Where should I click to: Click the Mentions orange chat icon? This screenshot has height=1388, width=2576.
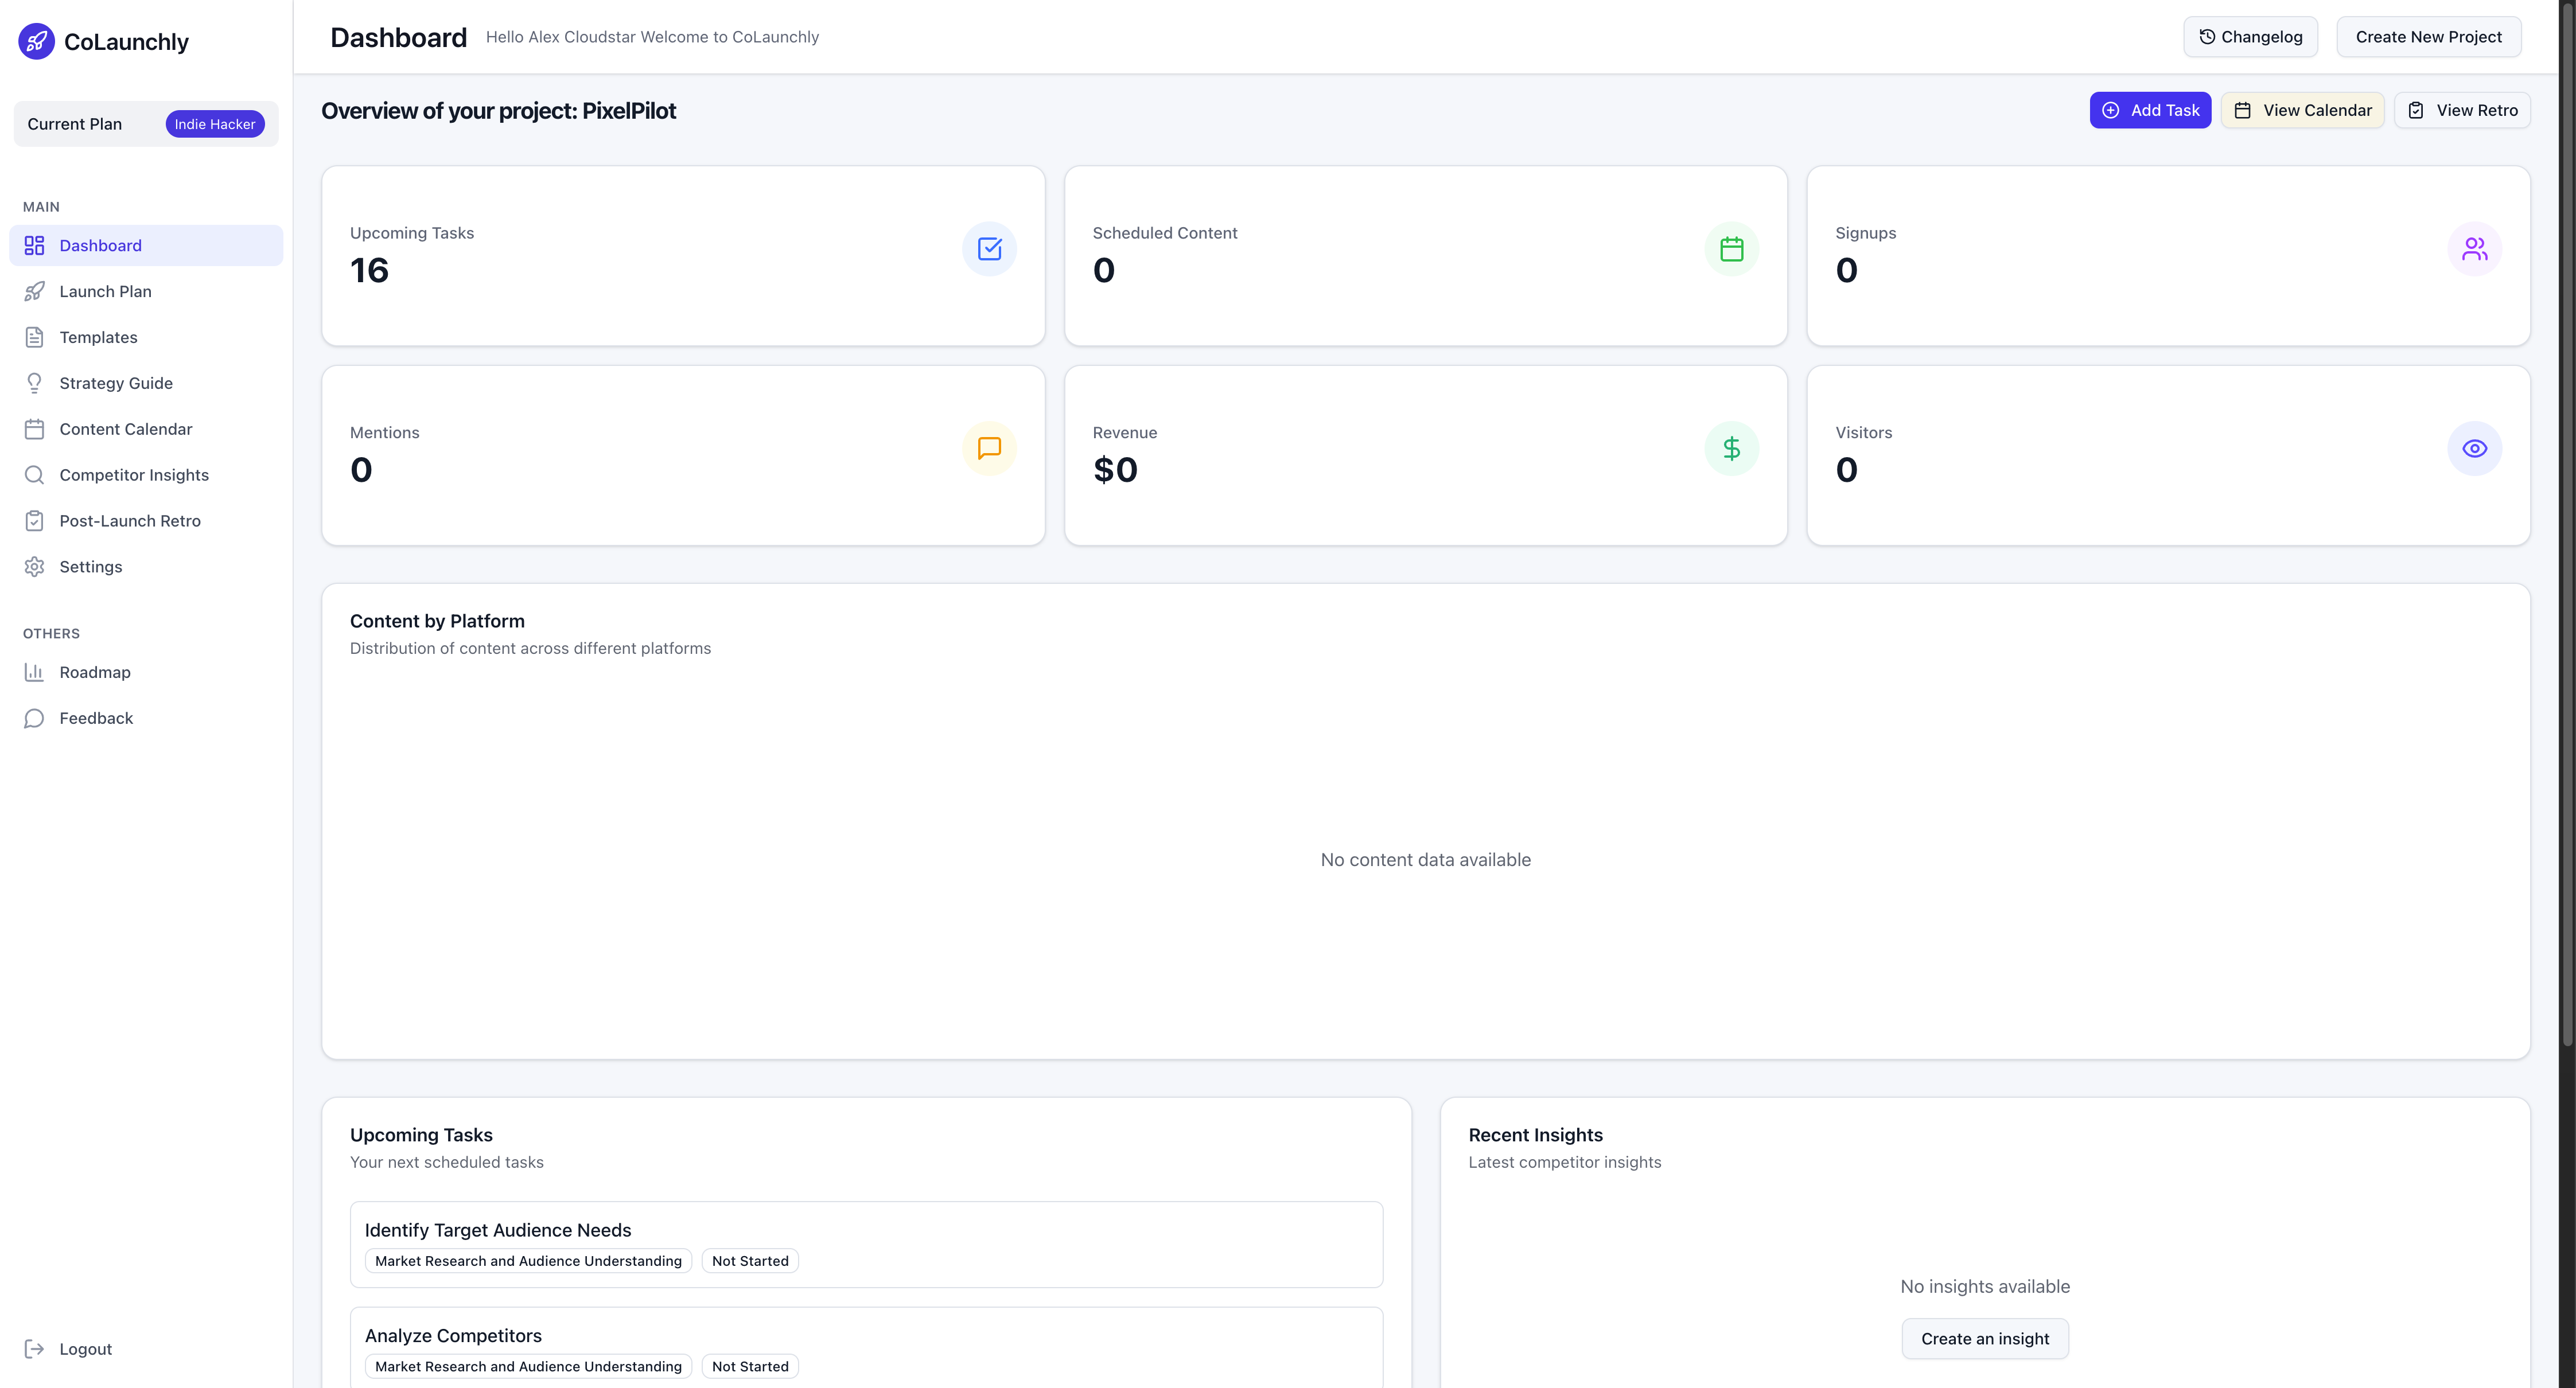(x=989, y=448)
